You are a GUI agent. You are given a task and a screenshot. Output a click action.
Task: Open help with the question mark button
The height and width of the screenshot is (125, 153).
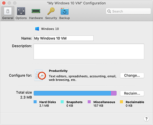(x=146, y=119)
